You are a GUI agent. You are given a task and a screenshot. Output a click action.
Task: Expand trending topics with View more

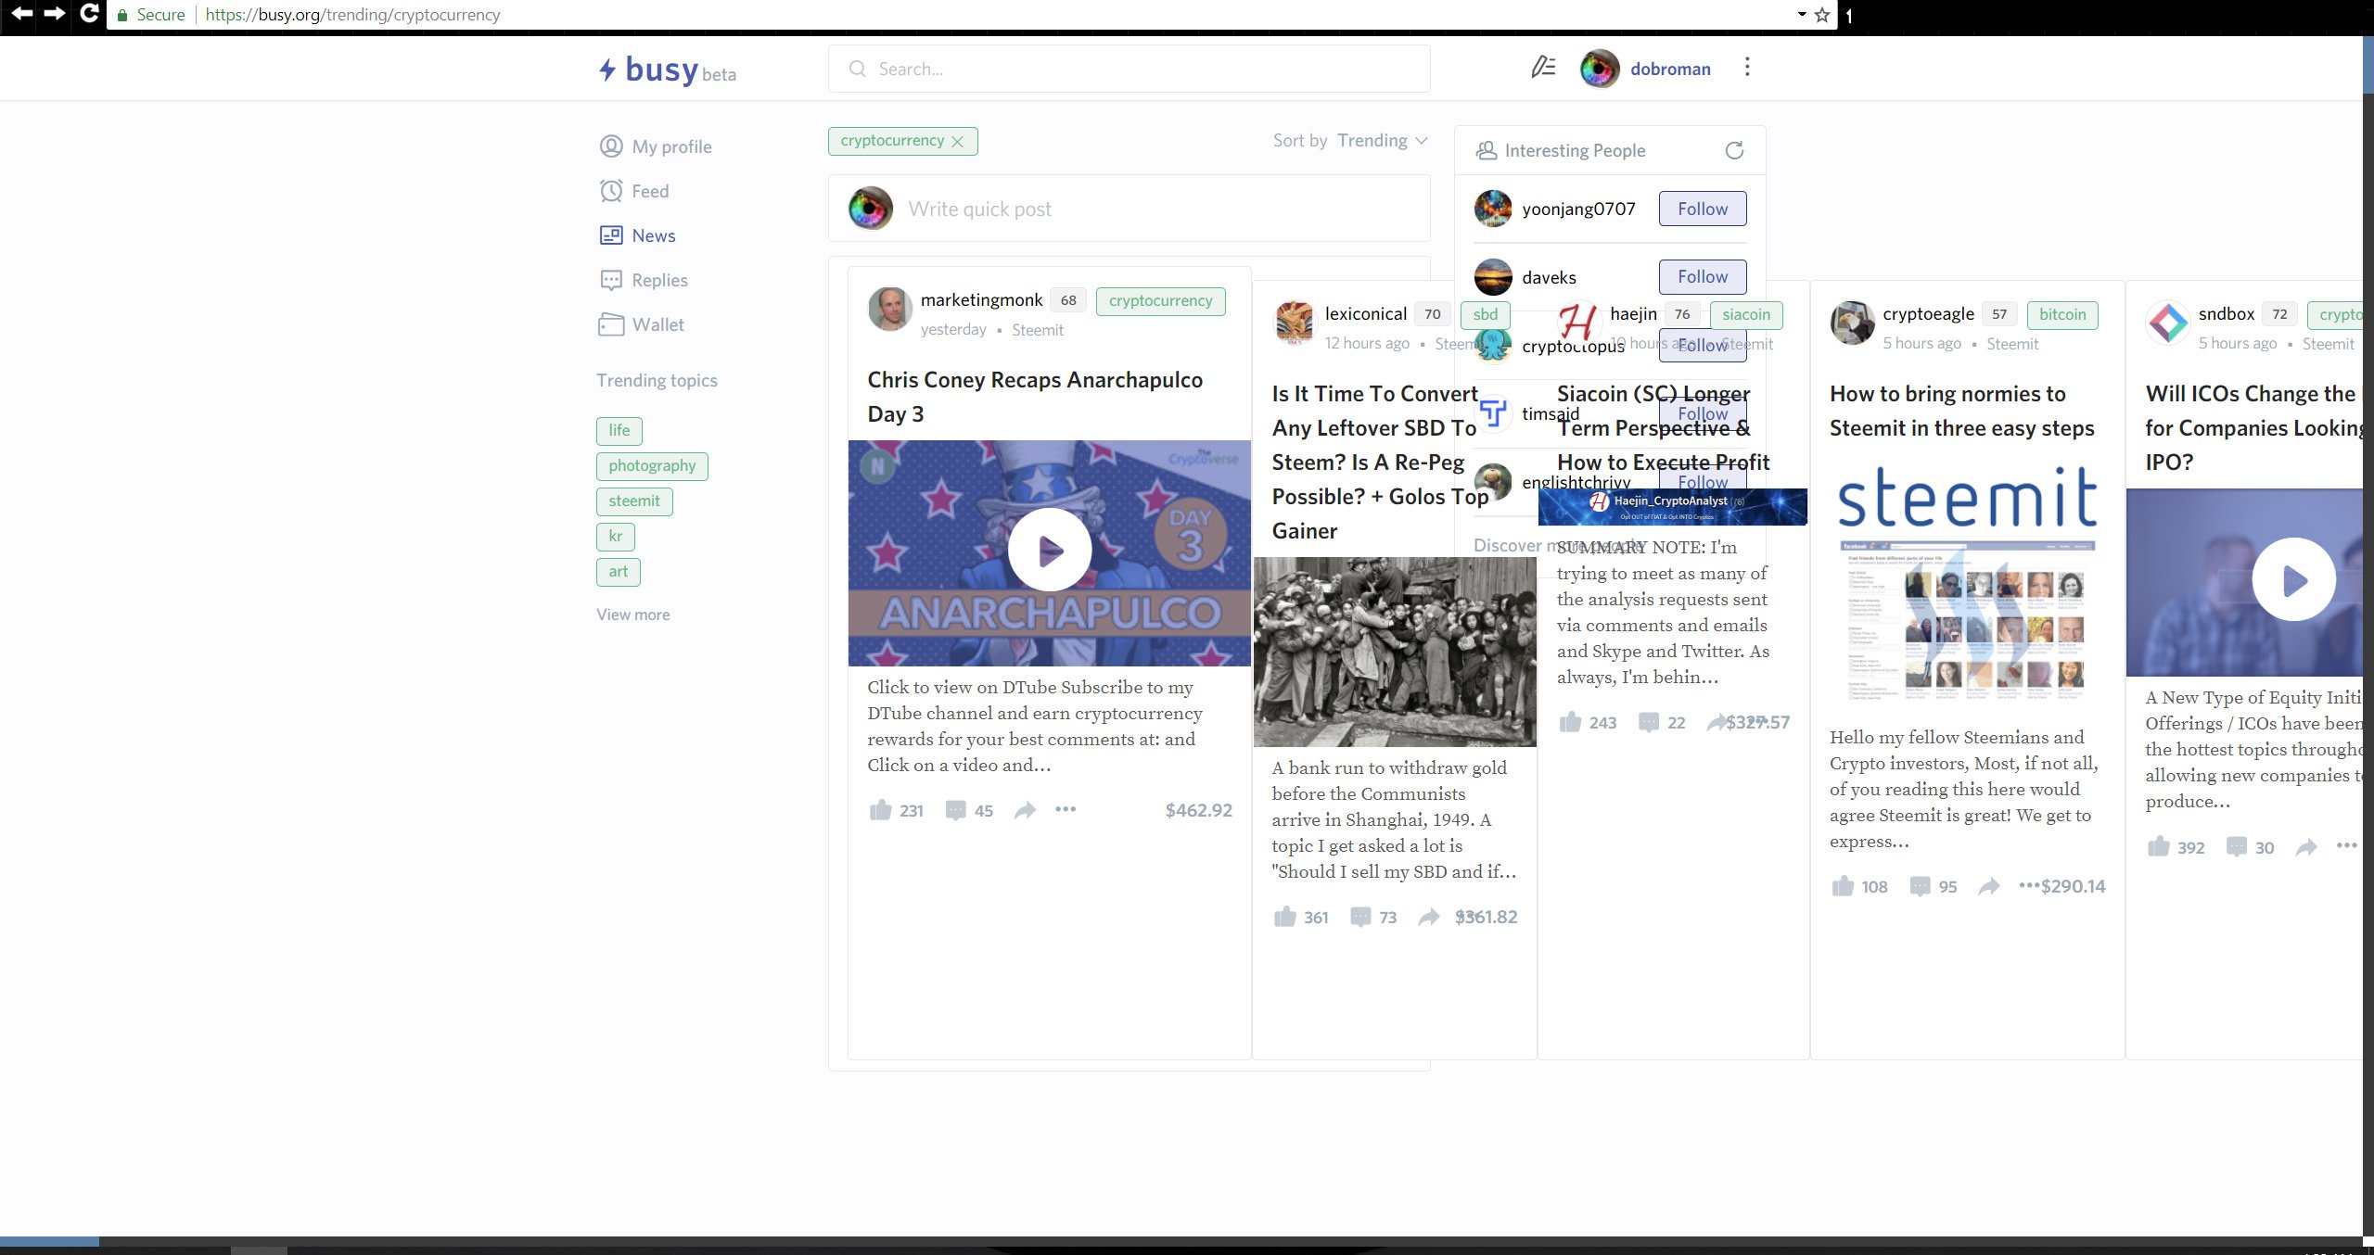632,615
